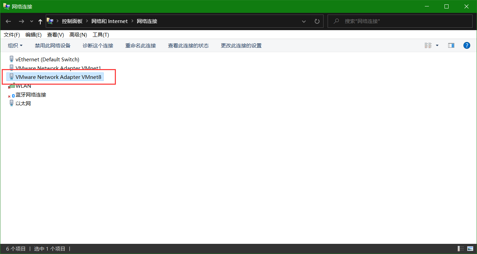
Task: Refresh the network connections view
Action: point(317,21)
